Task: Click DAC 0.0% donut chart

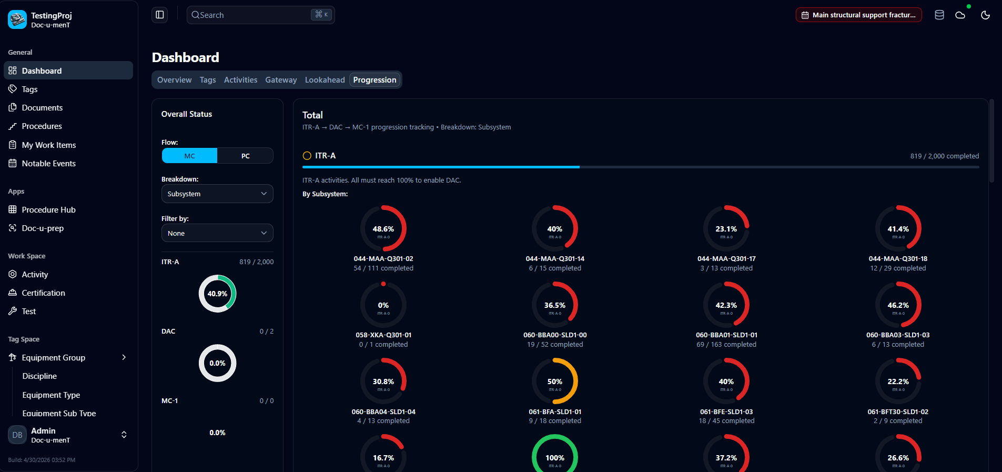Action: coord(217,363)
